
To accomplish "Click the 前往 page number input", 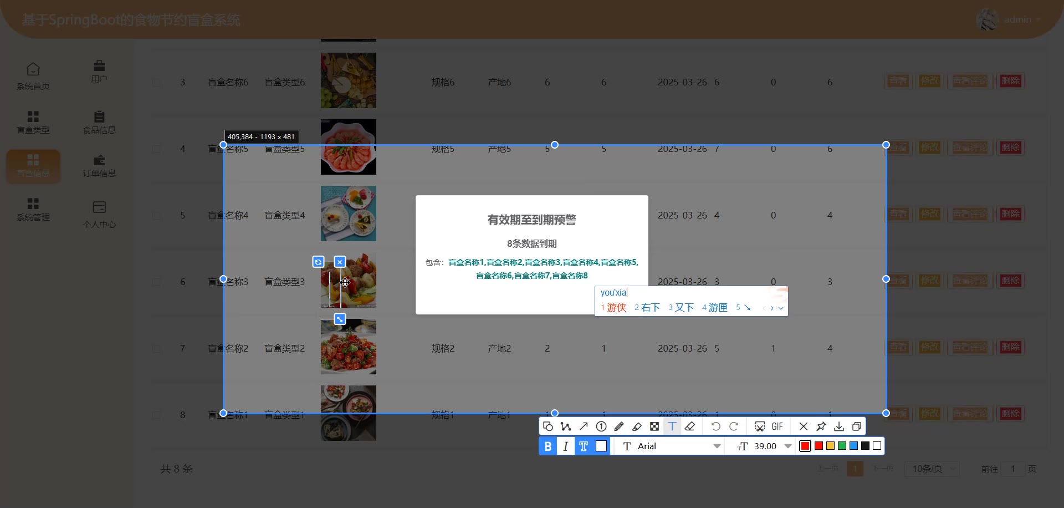I will (x=1013, y=469).
